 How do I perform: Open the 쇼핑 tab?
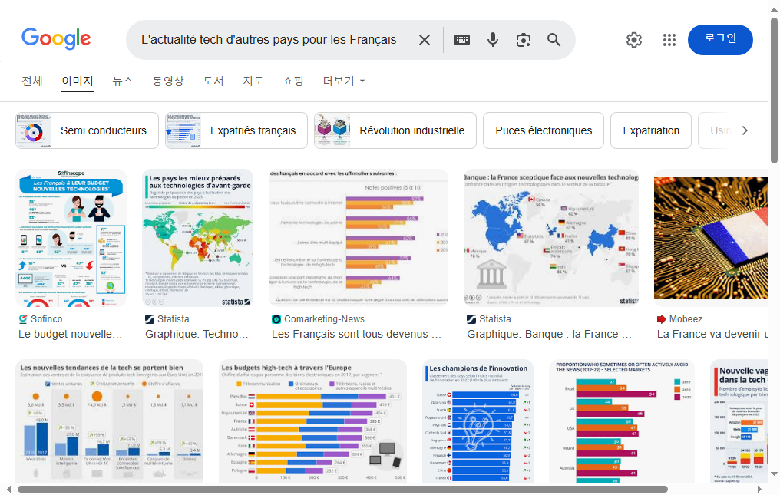coord(293,81)
